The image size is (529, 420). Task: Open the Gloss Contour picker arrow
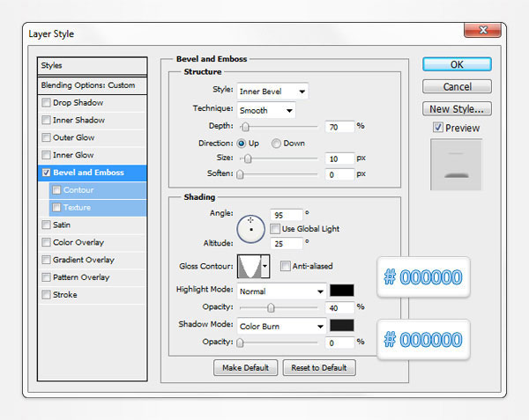tap(264, 266)
